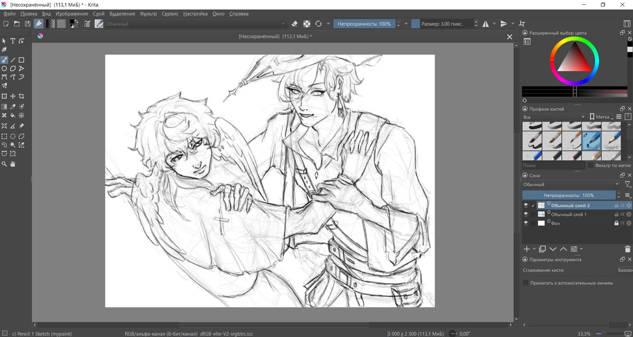This screenshot has width=633, height=337.
Task: Choose the Assistant tool
Action: [x=4, y=126]
